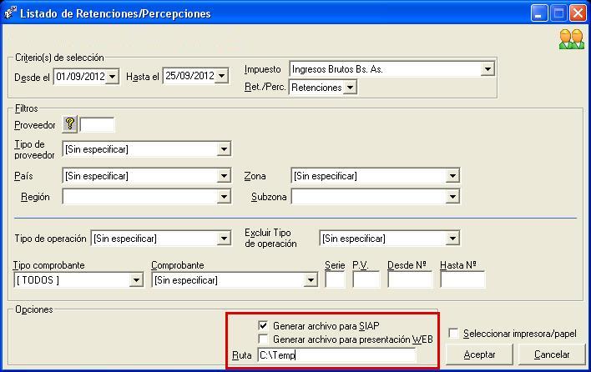
Task: Click the Serie input box
Action: [334, 280]
